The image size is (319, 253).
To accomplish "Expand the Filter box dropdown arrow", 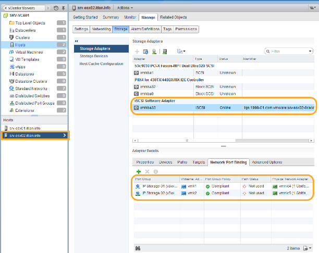I will coord(310,52).
